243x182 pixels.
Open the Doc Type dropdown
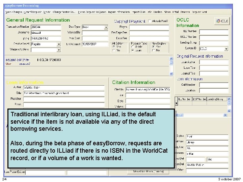106,27
